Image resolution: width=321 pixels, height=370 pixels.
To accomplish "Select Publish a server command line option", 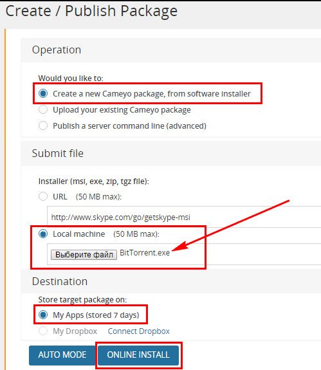I will tap(43, 125).
